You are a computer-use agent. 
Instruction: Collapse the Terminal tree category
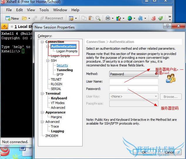coord(43,93)
